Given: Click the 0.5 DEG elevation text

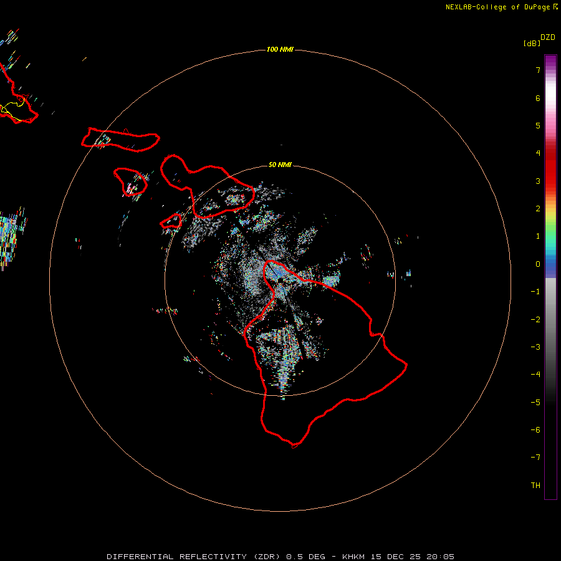Looking at the screenshot, I should 306,557.
